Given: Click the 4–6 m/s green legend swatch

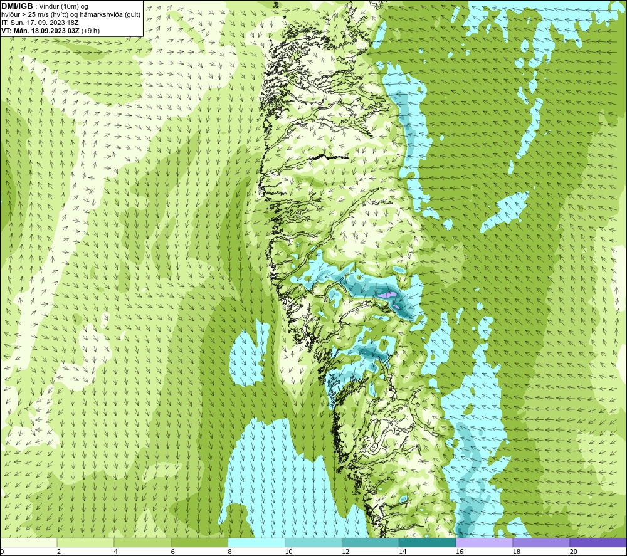Looking at the screenshot, I should (x=142, y=542).
